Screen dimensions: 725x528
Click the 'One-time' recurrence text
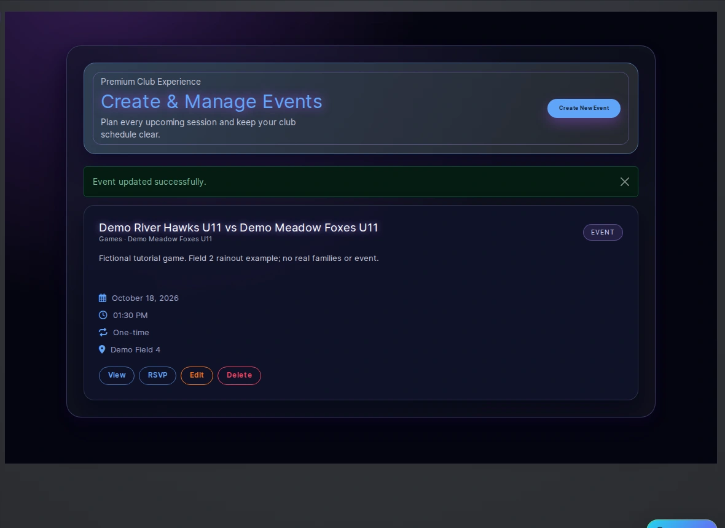pyautogui.click(x=131, y=333)
